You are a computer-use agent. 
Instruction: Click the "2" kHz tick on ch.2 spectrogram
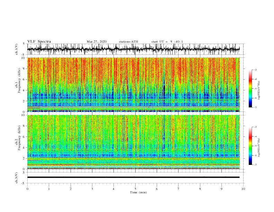click(24, 158)
